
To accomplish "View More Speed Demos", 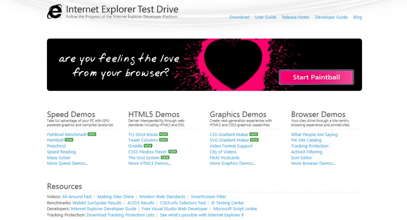I will click(68, 163).
